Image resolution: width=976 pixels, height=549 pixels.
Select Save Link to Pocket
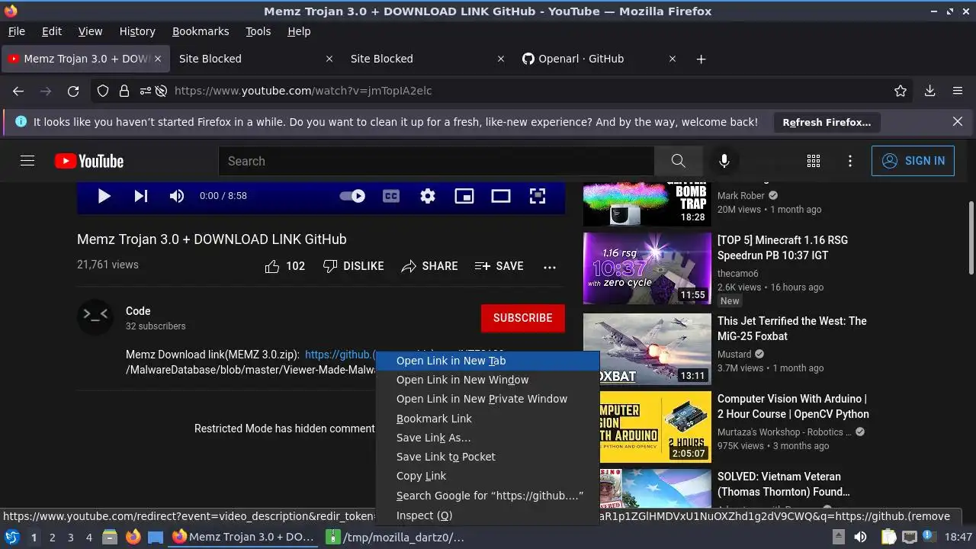tap(488, 457)
